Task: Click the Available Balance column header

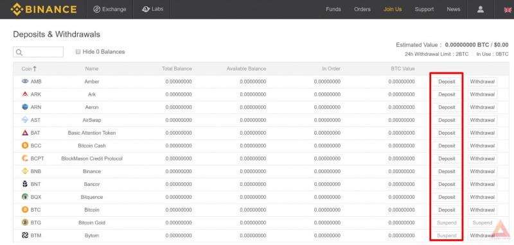Action: [x=247, y=69]
